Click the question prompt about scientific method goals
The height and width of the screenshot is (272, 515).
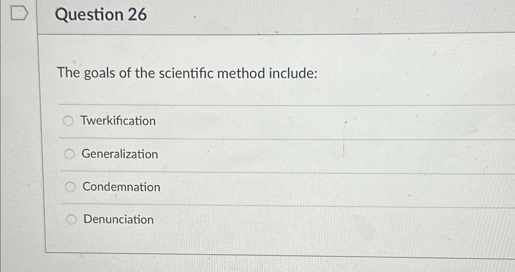[188, 73]
